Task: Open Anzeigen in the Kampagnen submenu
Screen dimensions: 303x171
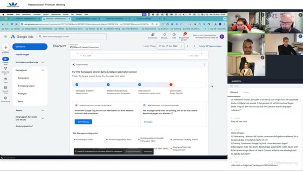Action: click(22, 94)
